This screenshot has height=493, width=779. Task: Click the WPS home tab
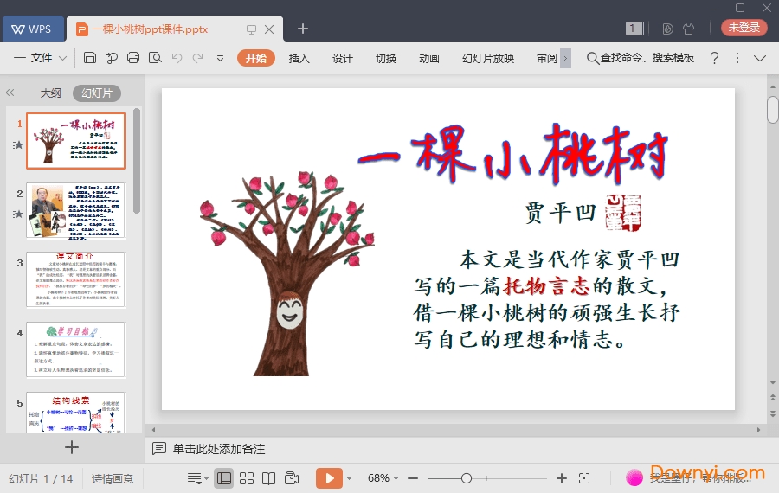pos(33,29)
